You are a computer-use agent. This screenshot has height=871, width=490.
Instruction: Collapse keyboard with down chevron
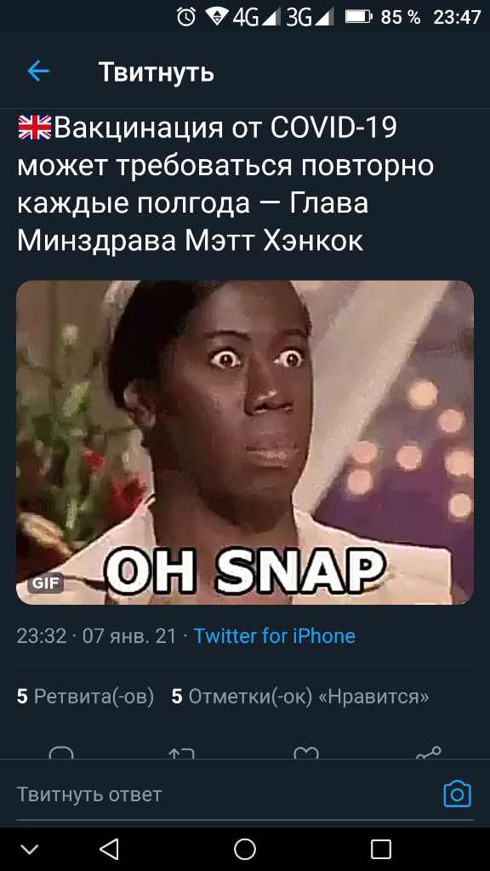pos(30,850)
